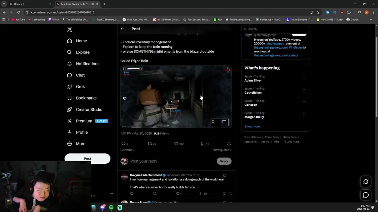Open Home from the left navigation
Viewport: 378px width, 212px height.
[x=77, y=41]
